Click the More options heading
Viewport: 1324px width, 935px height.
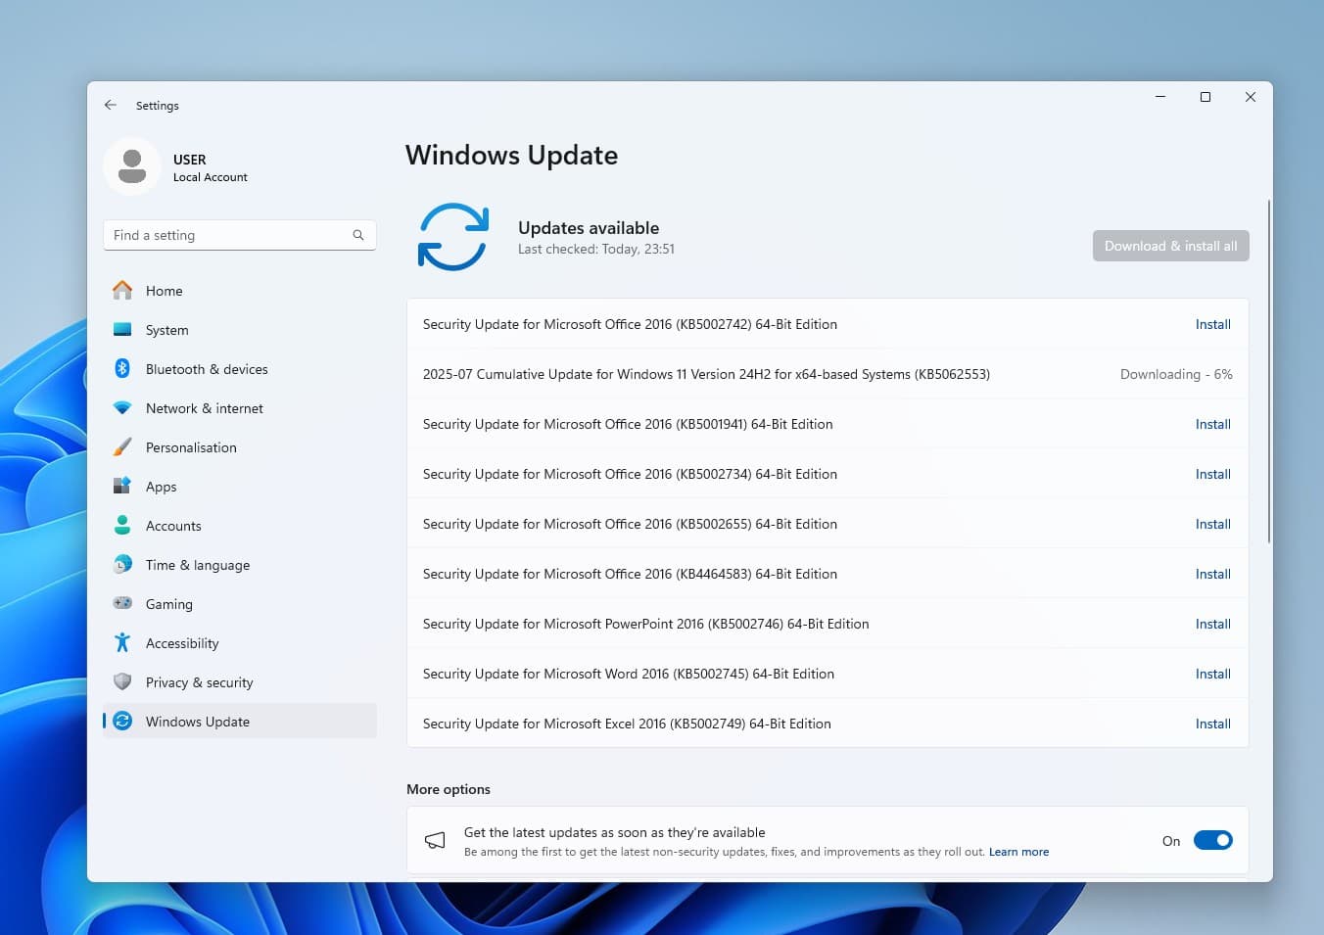coord(449,789)
